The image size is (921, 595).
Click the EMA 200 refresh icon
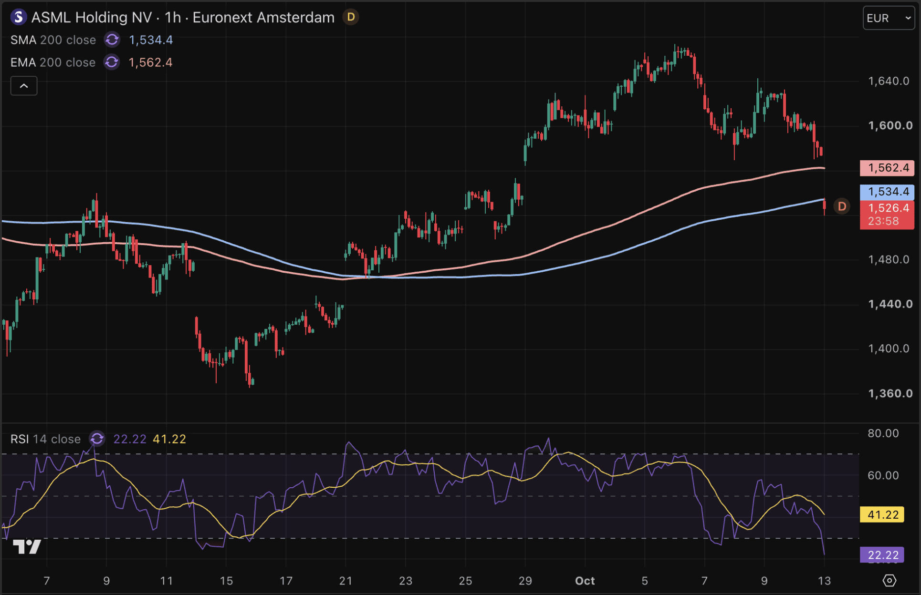[112, 62]
